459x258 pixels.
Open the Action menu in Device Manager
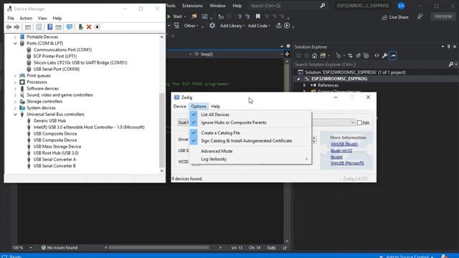[x=26, y=18]
